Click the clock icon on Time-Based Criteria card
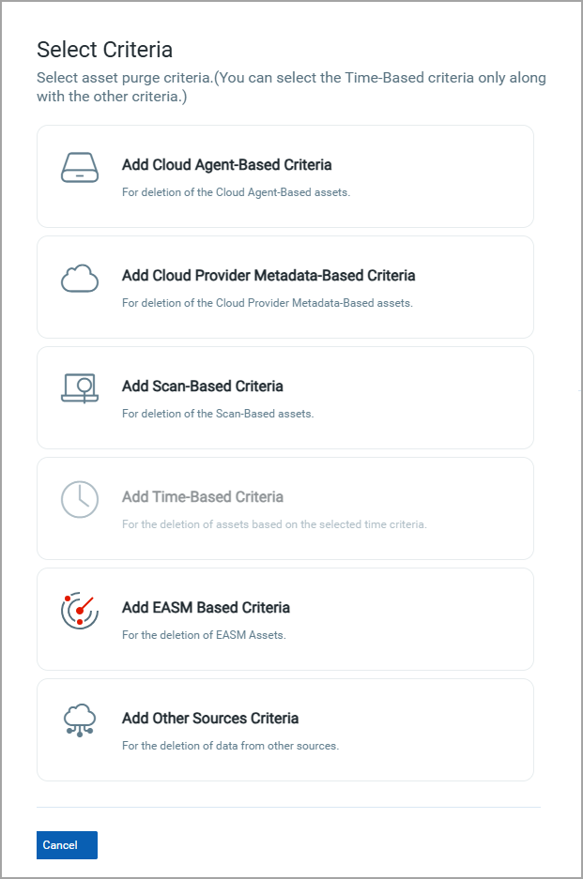Image resolution: width=583 pixels, height=879 pixels. (x=80, y=499)
